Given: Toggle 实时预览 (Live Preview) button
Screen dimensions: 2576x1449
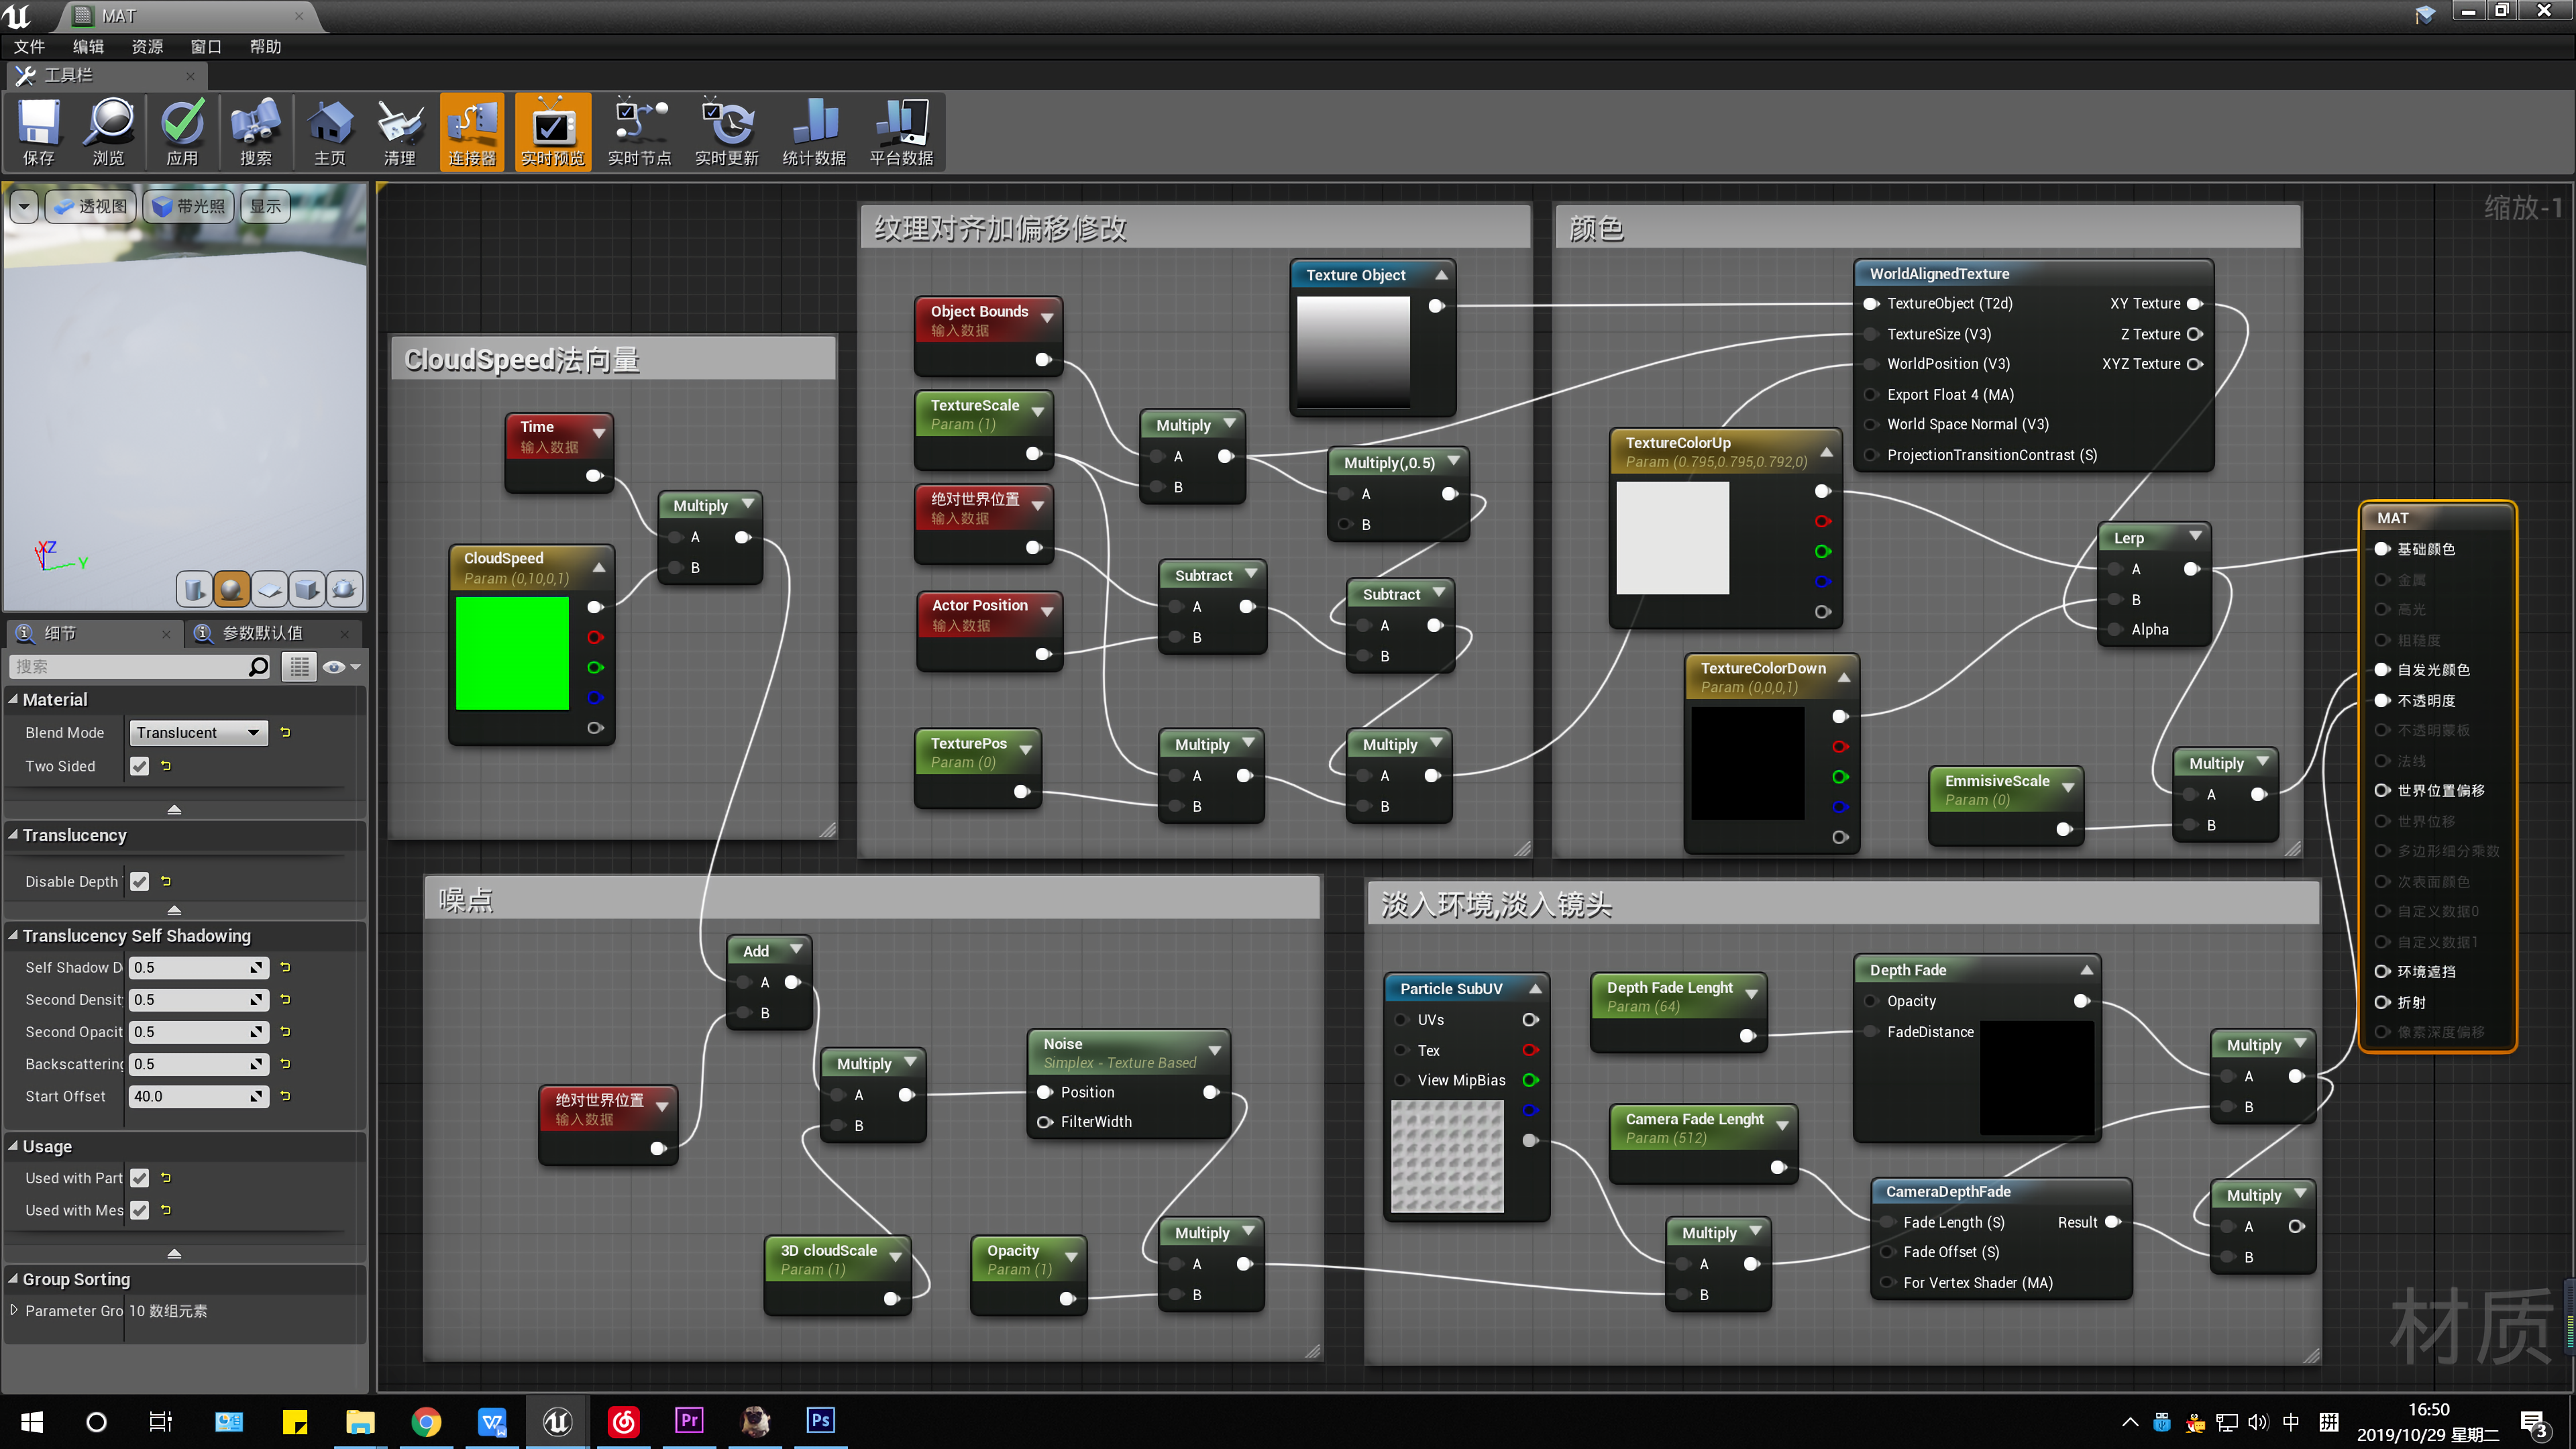Looking at the screenshot, I should click(x=553, y=132).
